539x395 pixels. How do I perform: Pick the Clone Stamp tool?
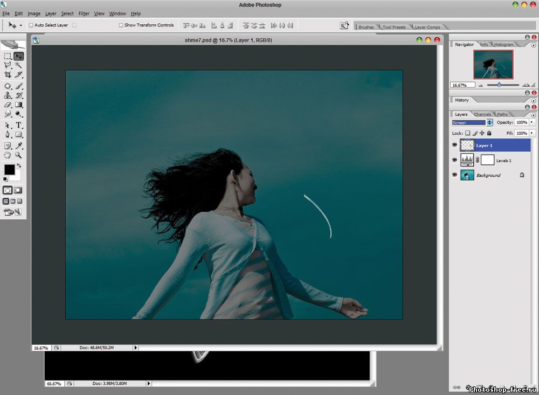pos(8,95)
